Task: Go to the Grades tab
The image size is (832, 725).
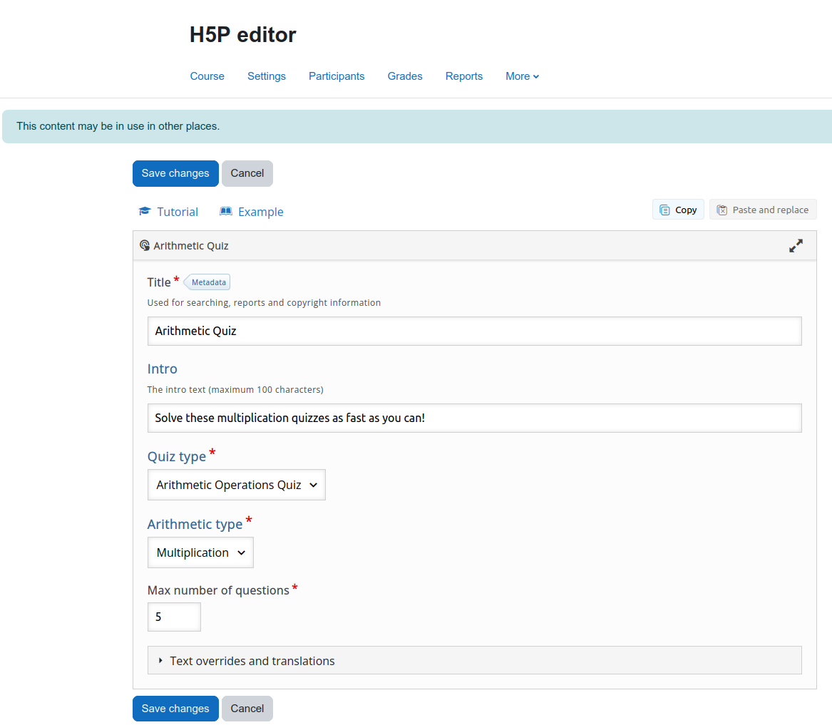Action: (x=405, y=76)
